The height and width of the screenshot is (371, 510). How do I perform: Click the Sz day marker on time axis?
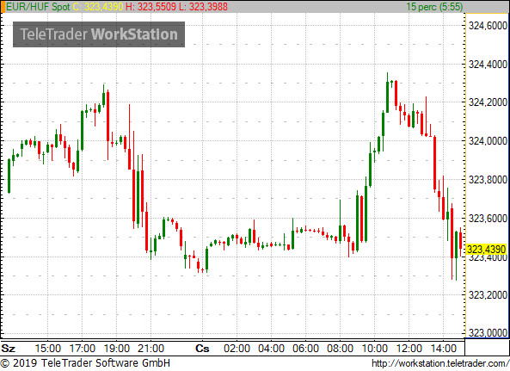pos(8,349)
